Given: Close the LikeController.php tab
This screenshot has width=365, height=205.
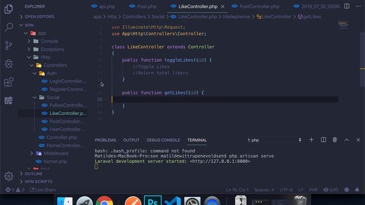Looking at the screenshot, I should click(x=223, y=6).
